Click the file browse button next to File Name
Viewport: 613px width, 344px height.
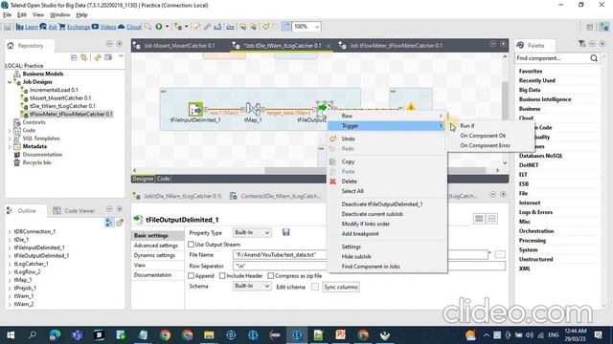(x=500, y=255)
